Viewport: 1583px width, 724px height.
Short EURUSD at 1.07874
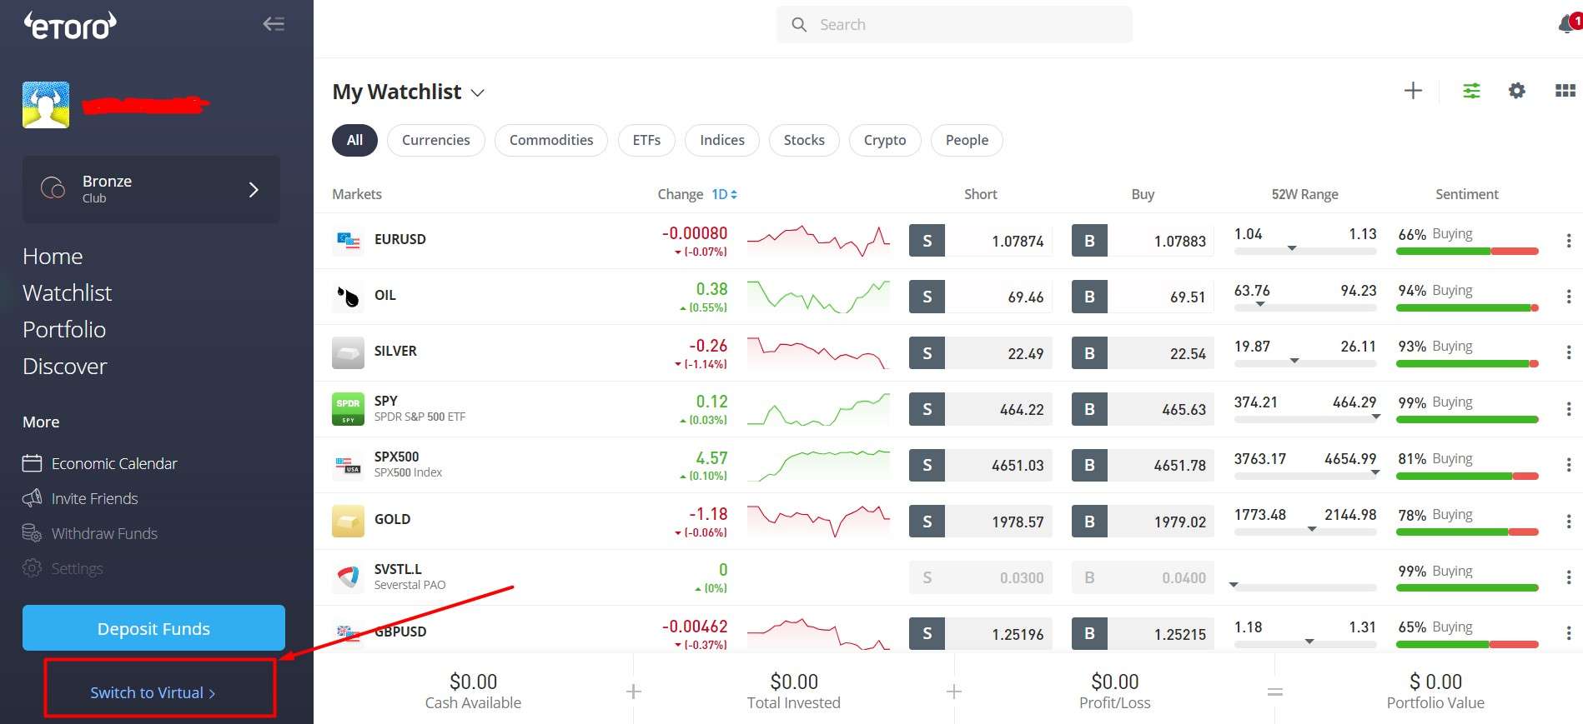(981, 241)
